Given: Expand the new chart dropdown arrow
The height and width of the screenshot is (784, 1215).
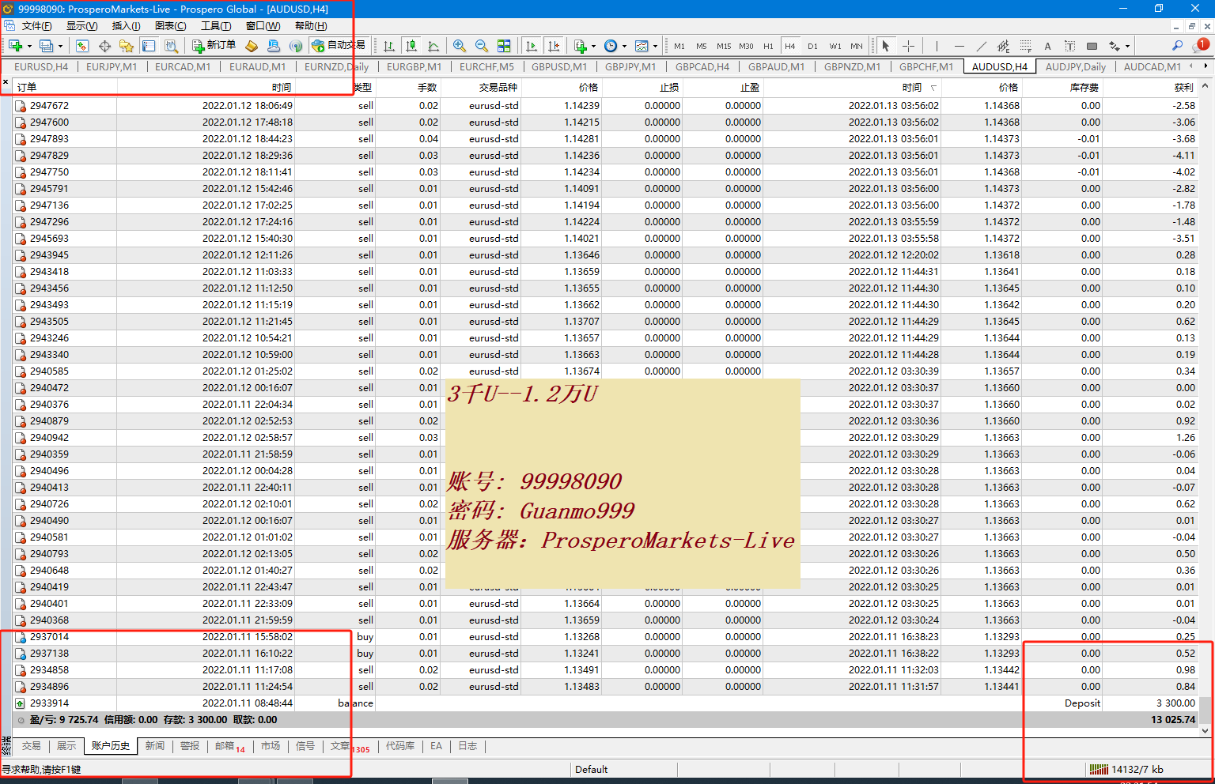Looking at the screenshot, I should [x=29, y=46].
